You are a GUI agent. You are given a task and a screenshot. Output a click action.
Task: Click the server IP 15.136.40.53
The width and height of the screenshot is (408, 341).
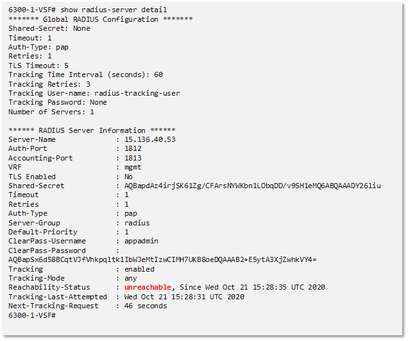[150, 139]
